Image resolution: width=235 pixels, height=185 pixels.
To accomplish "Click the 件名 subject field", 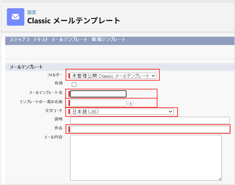I will pyautogui.click(x=150, y=129).
